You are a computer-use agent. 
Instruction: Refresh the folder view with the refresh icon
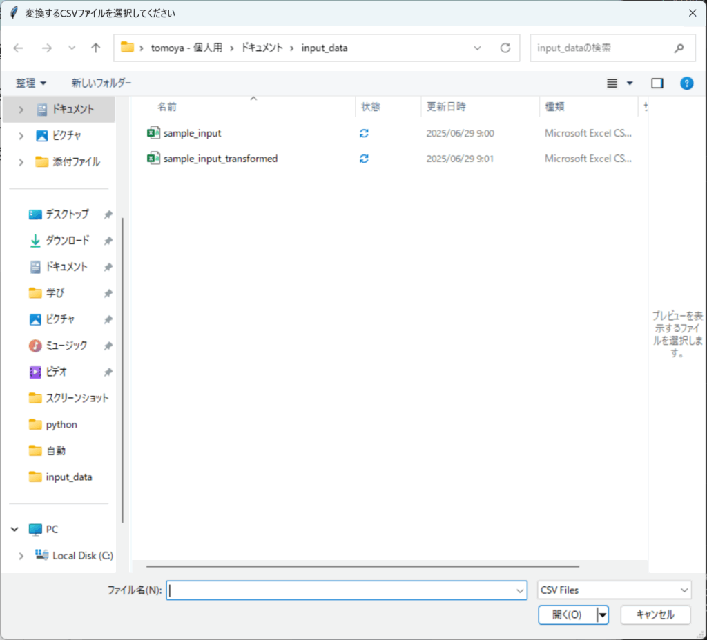505,48
